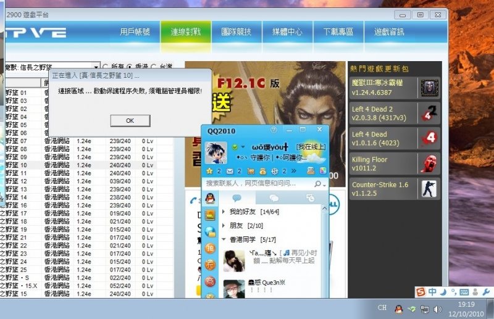494x319 pixels.
Task: Click the Left 4 Dead v1.0.1.6 icon
Action: coord(430,138)
